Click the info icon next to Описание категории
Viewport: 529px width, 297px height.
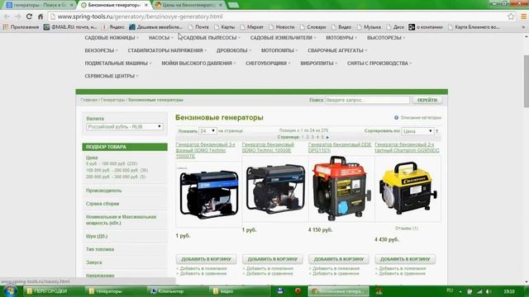point(396,117)
